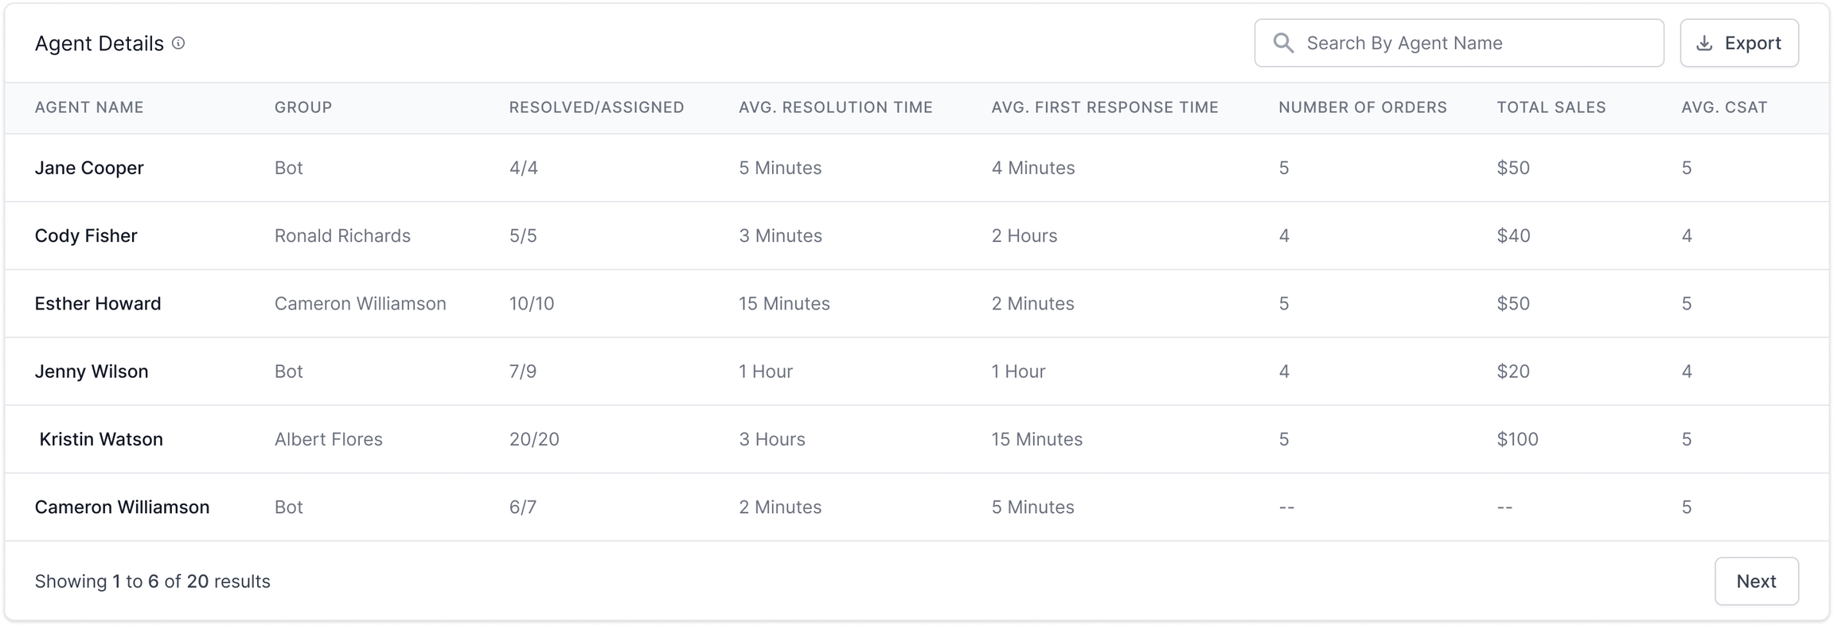Click the Resolved/Assigned column header
Screen dimensions: 1834x626
click(x=596, y=107)
